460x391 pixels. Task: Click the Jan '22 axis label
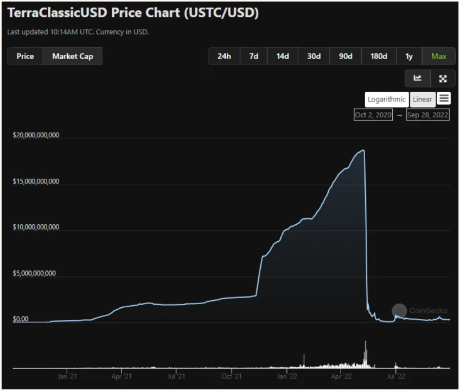(287, 376)
